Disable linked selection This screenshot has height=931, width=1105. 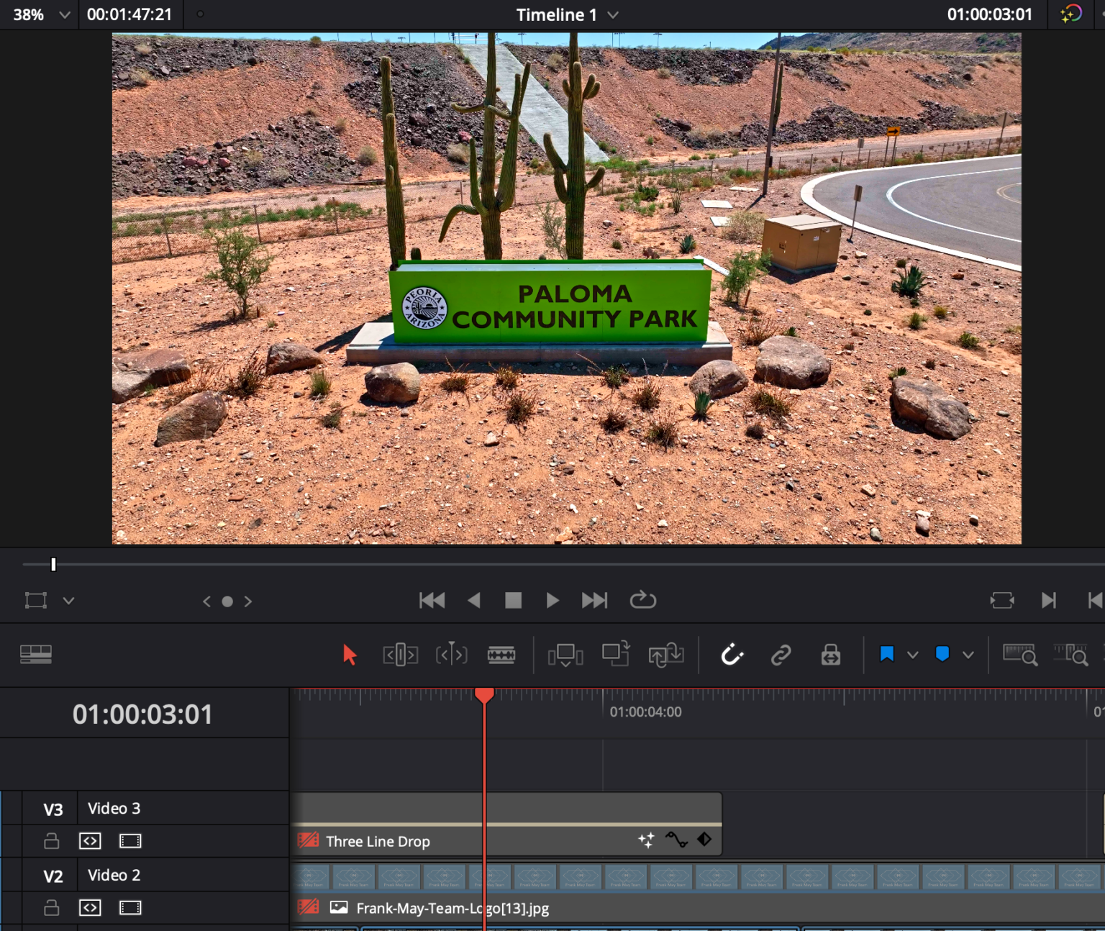tap(780, 655)
